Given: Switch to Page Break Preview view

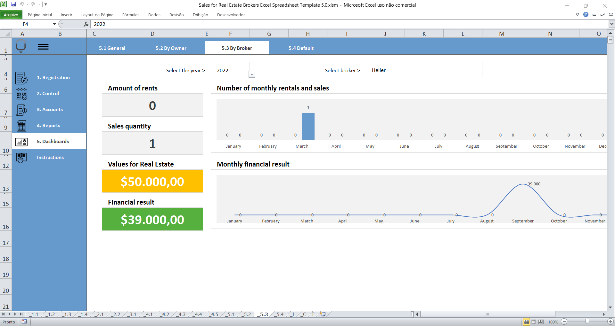Looking at the screenshot, I should (x=541, y=322).
